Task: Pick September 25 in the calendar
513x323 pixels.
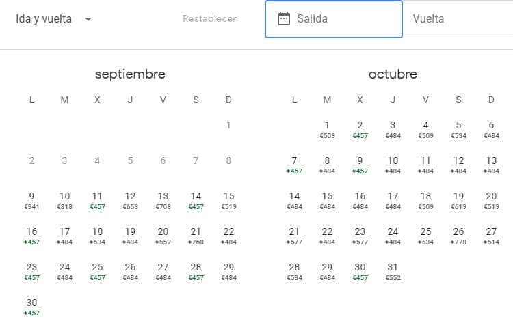Action: tap(97, 271)
